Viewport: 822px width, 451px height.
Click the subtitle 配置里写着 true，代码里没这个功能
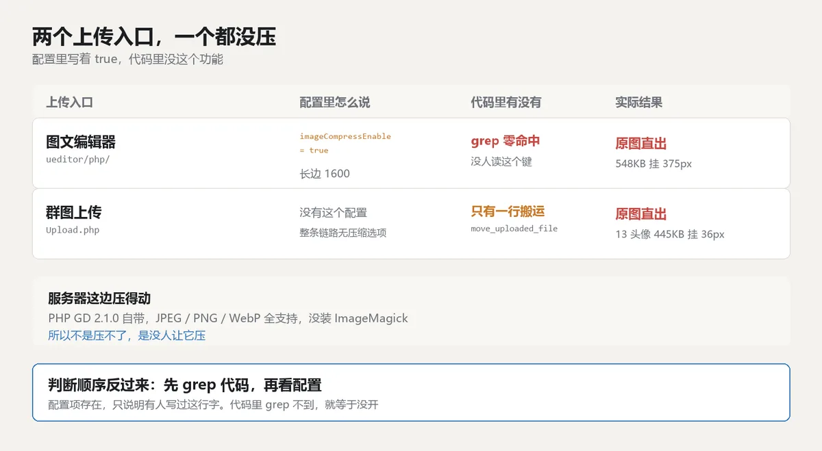tap(127, 60)
